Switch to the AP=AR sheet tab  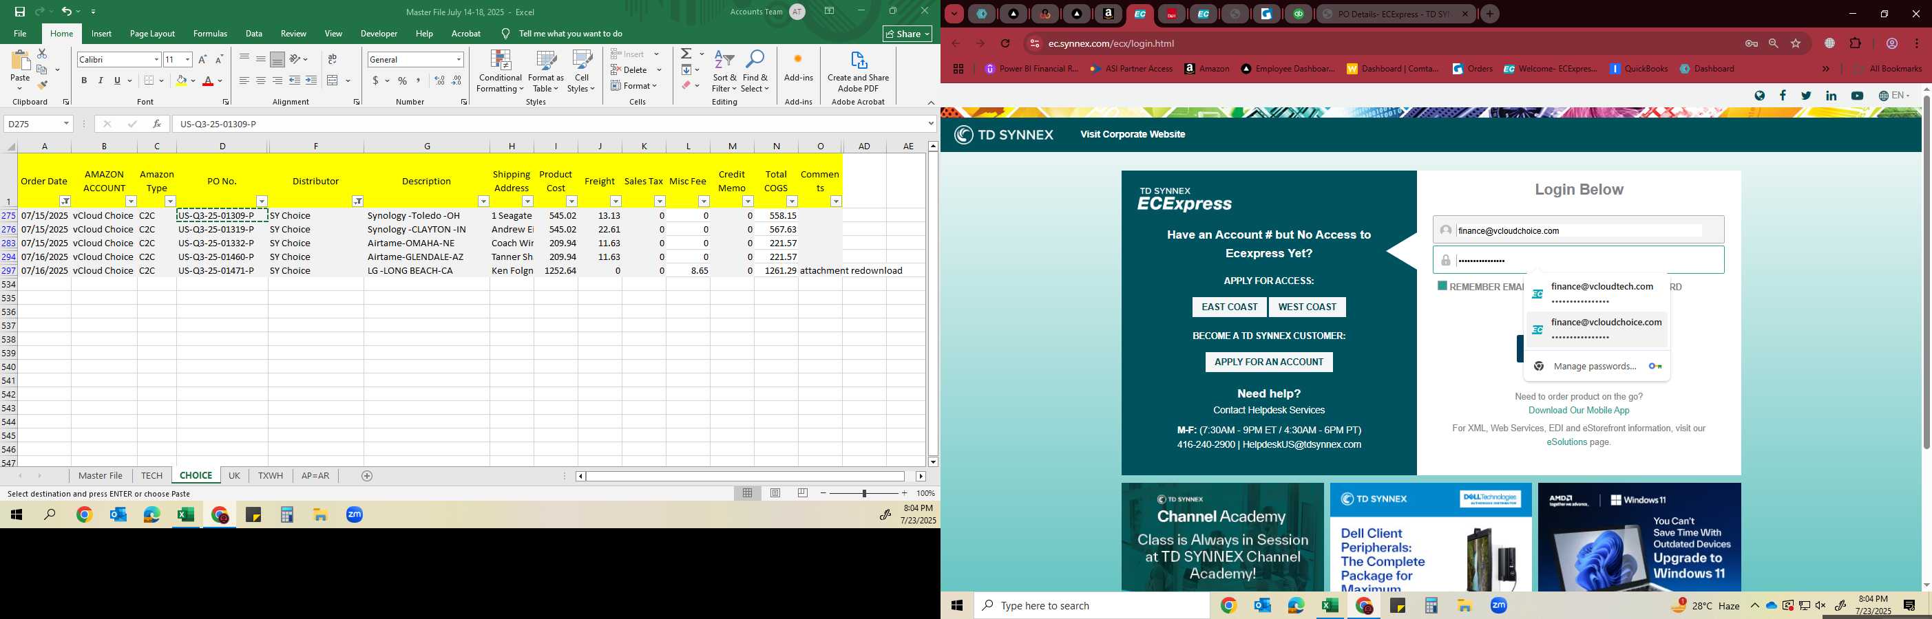point(315,476)
